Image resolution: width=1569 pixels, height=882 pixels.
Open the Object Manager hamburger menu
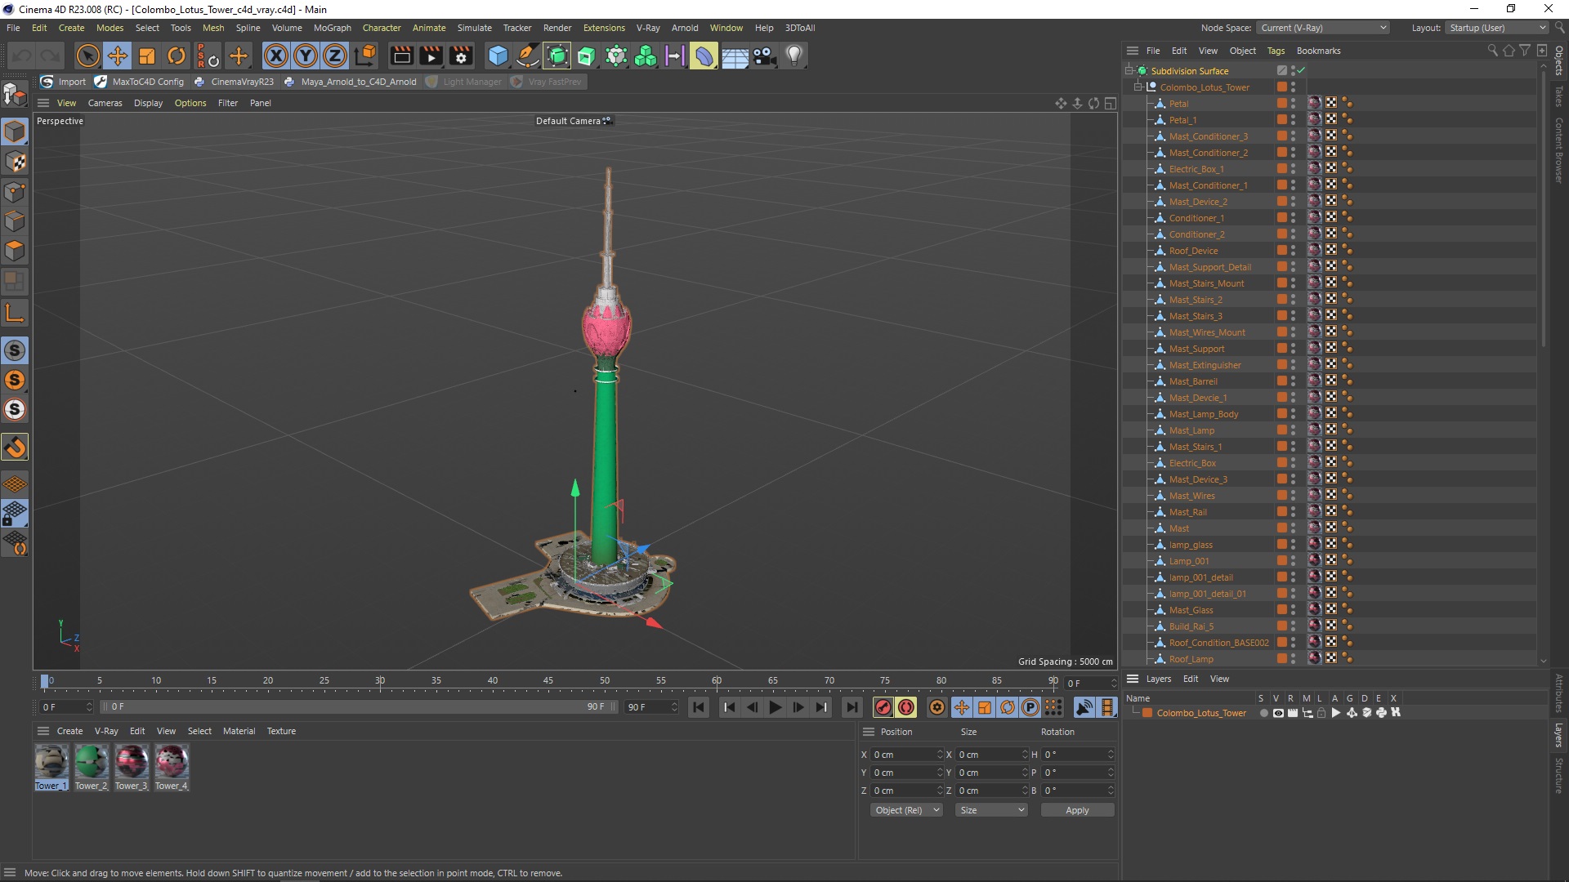pyautogui.click(x=1132, y=51)
